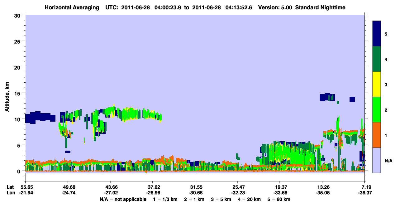Click the altitude tick label 10 on axis
The width and height of the screenshot is (405, 208).
17,119
